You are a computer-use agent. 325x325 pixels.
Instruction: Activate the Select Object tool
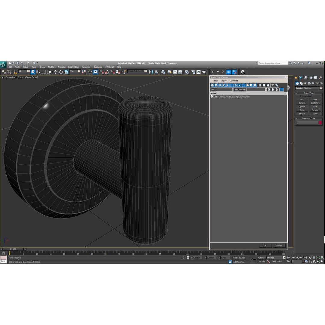click(33, 72)
